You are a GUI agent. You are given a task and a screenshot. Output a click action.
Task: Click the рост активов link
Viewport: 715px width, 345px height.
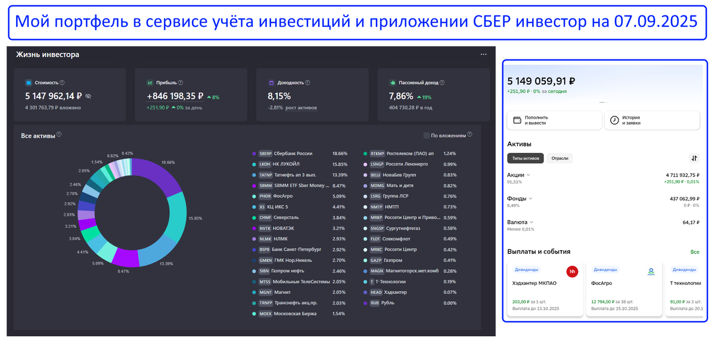click(x=301, y=108)
